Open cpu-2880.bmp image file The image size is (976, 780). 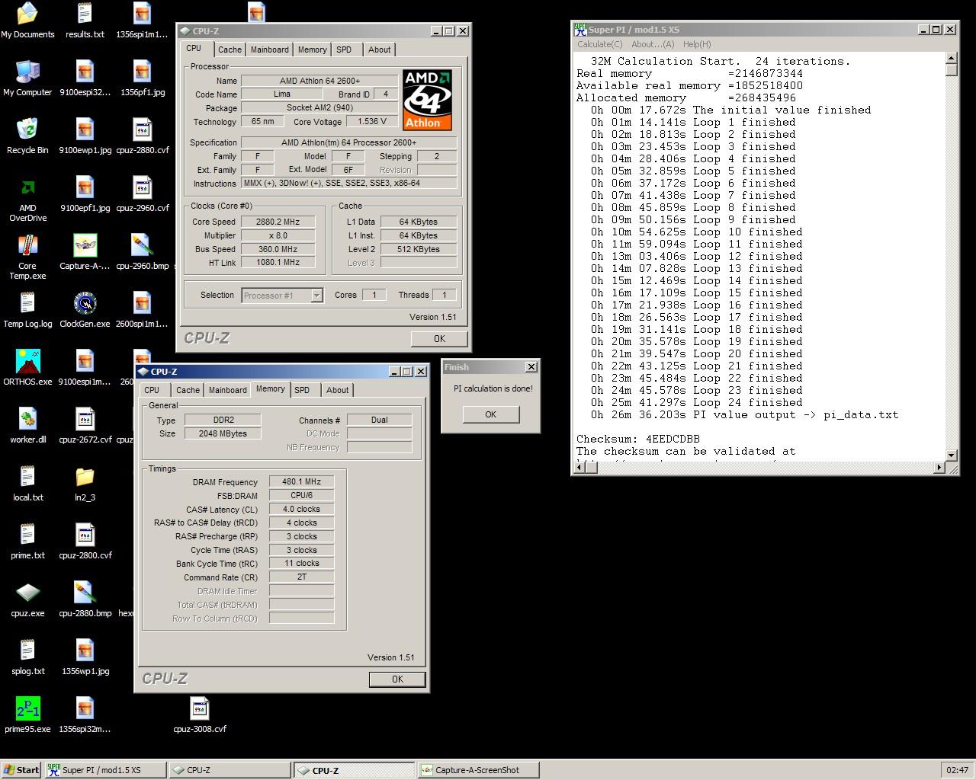tap(85, 599)
